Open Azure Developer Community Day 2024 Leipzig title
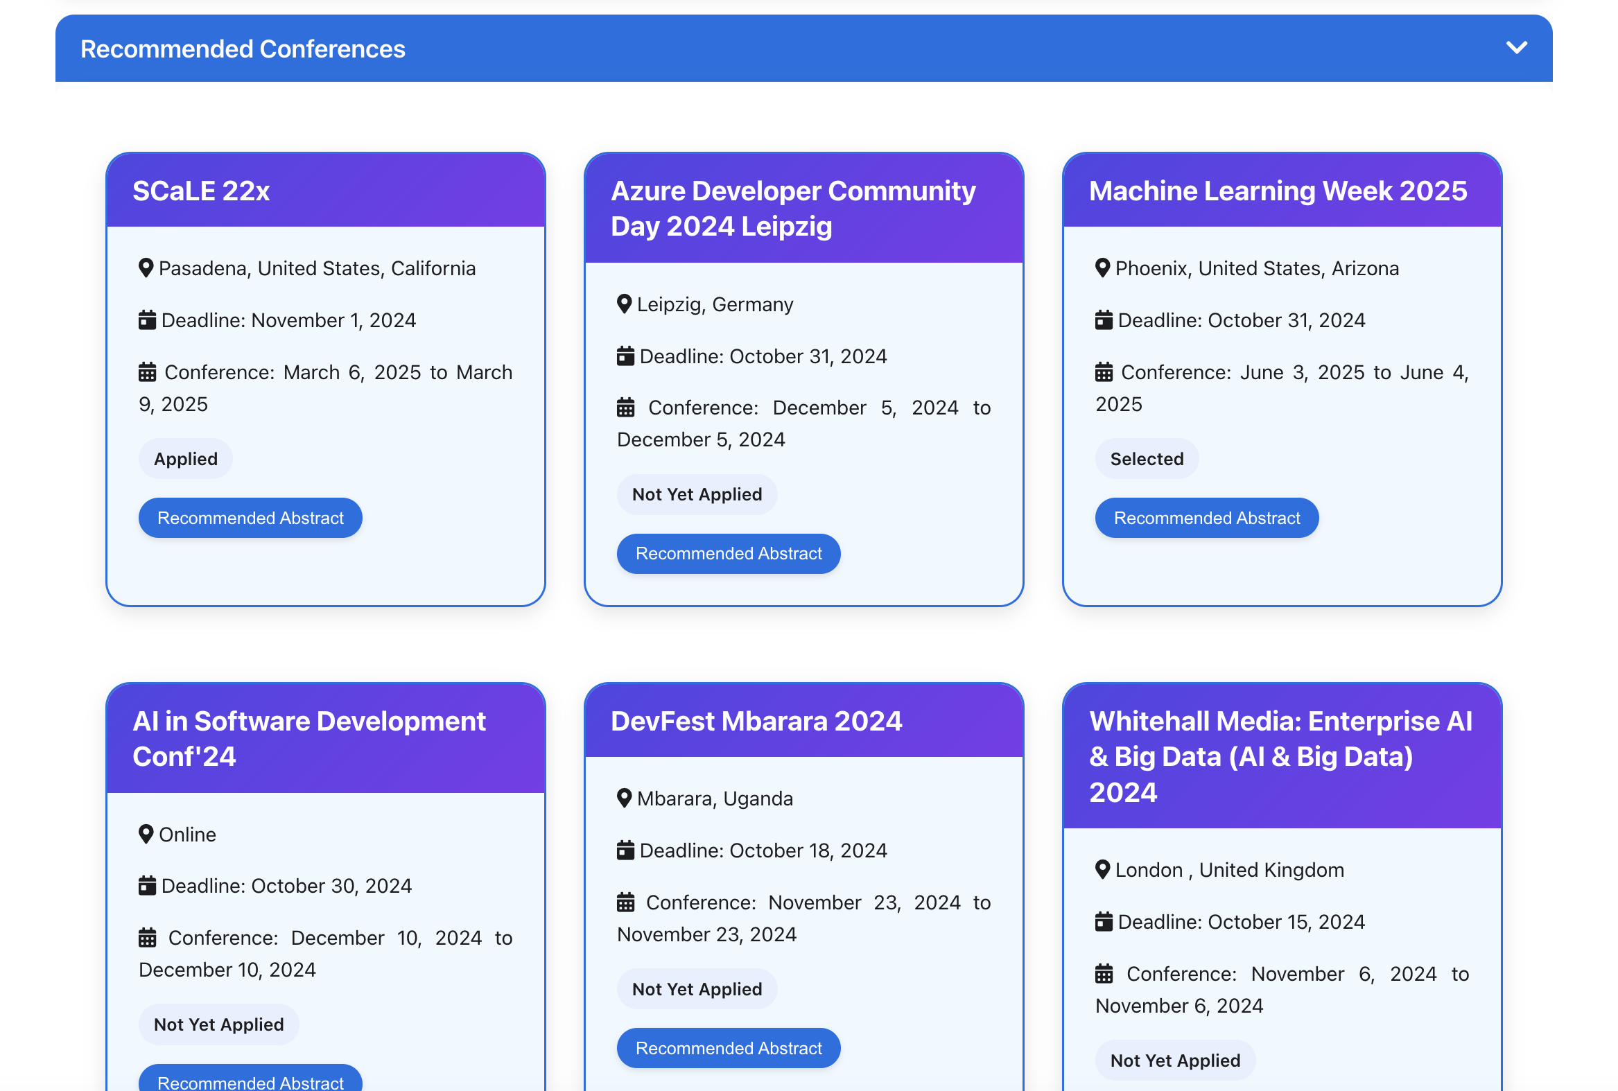This screenshot has height=1091, width=1618. click(x=793, y=208)
